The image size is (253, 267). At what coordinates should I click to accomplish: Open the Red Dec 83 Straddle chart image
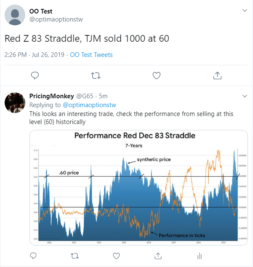click(138, 188)
